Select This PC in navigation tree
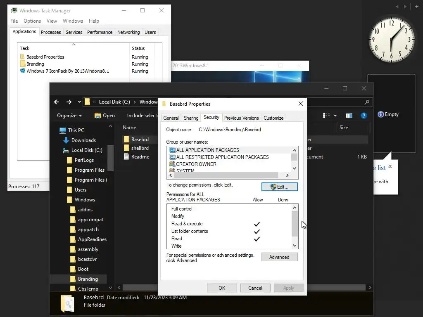 pyautogui.click(x=72, y=130)
